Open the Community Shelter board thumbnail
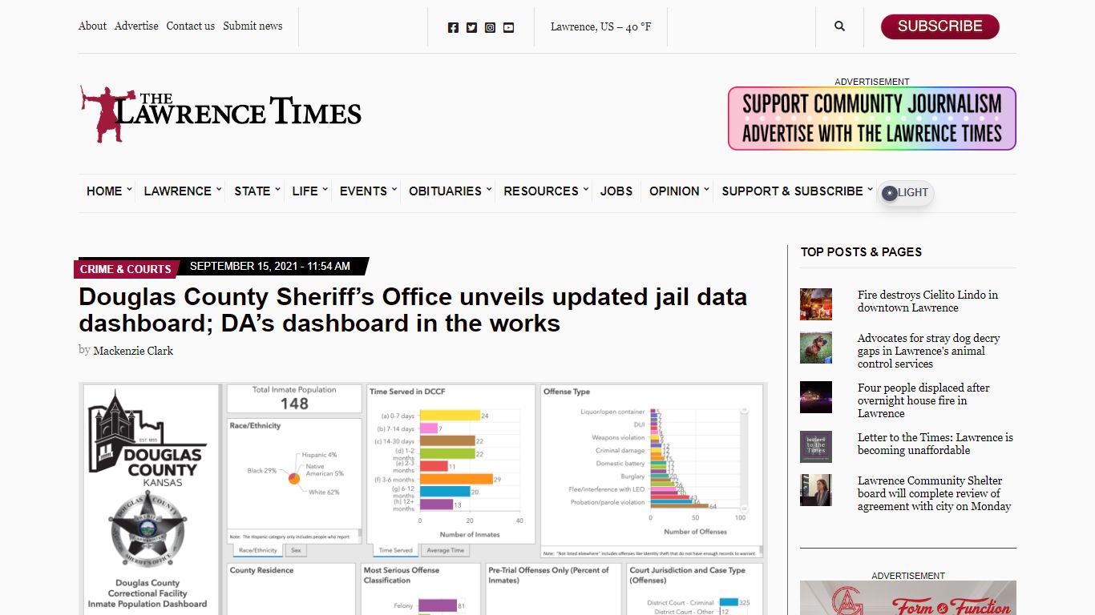Image resolution: width=1095 pixels, height=615 pixels. tap(816, 490)
